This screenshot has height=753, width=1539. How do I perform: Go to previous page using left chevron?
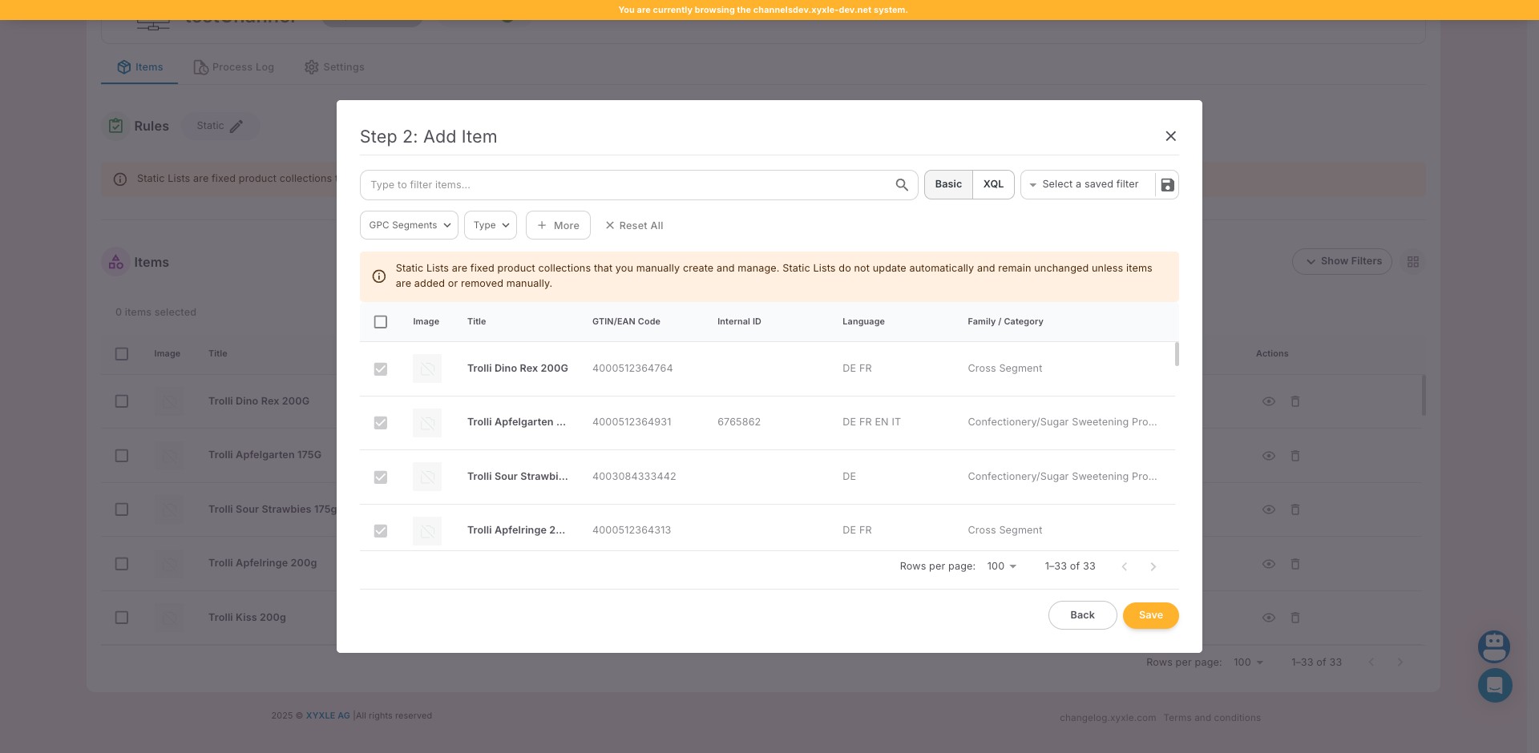1124,566
